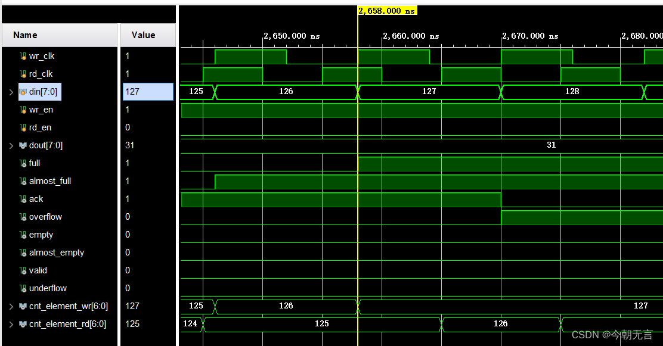The width and height of the screenshot is (663, 346).
Task: Click the 2,670.000 ns ruler label
Action: (530, 36)
